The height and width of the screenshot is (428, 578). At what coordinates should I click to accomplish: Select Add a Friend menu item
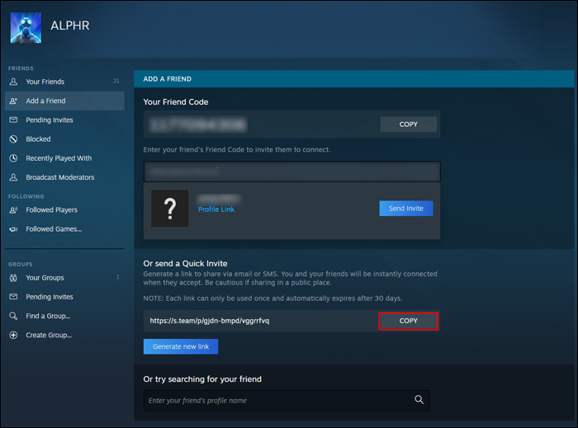pos(64,101)
